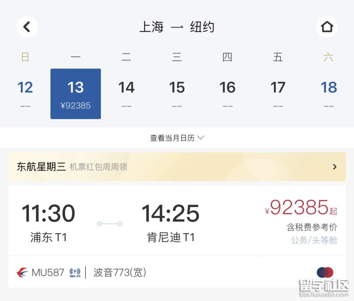Viewport: 354px width, 301px height.
Task: Select date 13 priced ¥92385
Action: (76, 94)
